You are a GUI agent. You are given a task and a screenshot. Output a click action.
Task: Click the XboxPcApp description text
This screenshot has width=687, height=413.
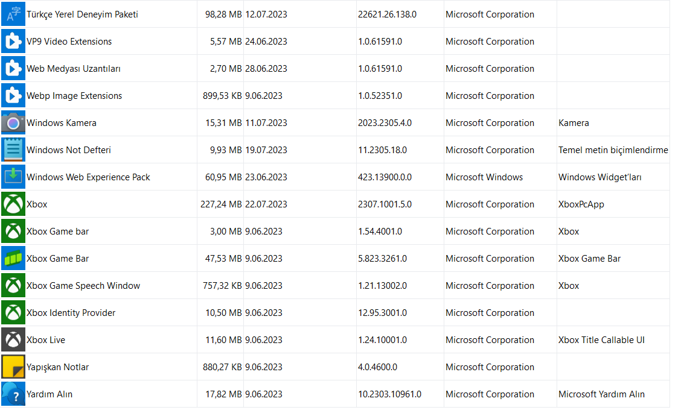[581, 204]
